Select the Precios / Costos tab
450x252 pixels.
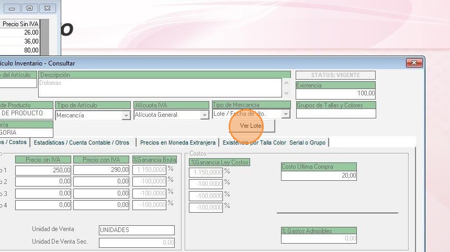14,142
